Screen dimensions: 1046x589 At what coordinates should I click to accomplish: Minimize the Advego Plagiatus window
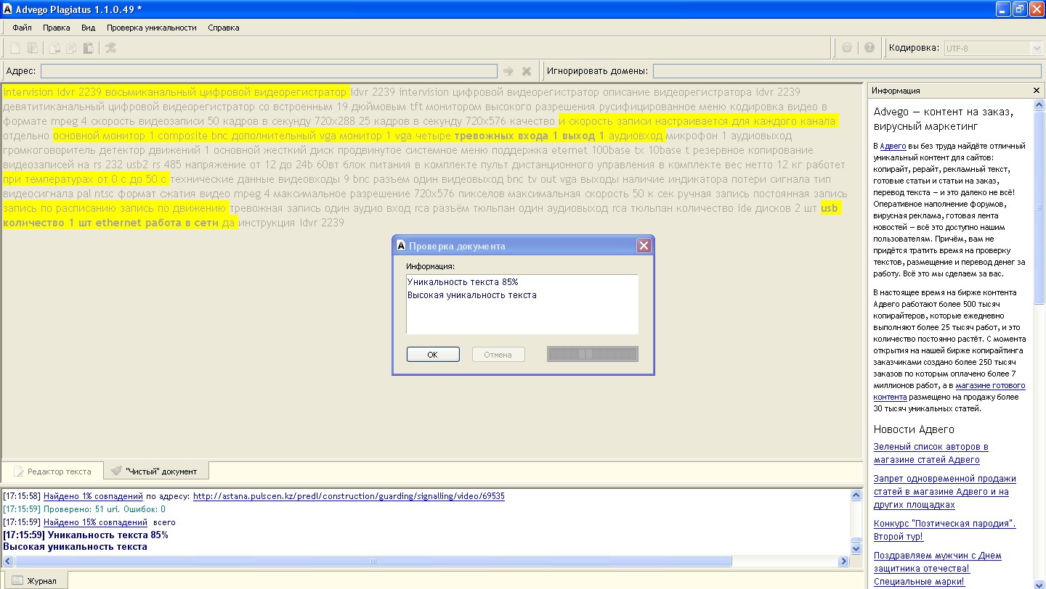pyautogui.click(x=1003, y=9)
